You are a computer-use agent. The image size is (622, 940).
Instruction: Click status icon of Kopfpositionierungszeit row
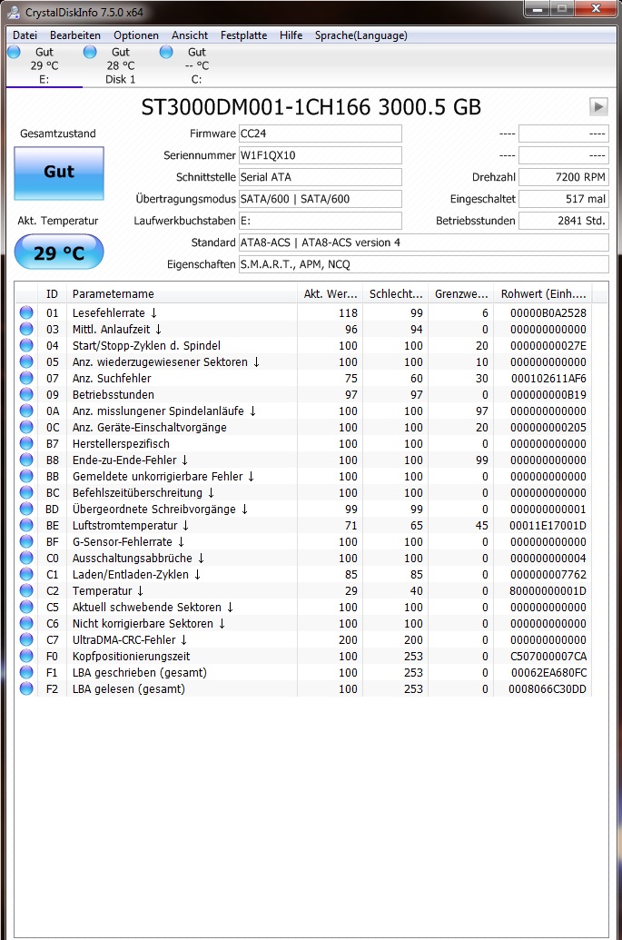(26, 656)
